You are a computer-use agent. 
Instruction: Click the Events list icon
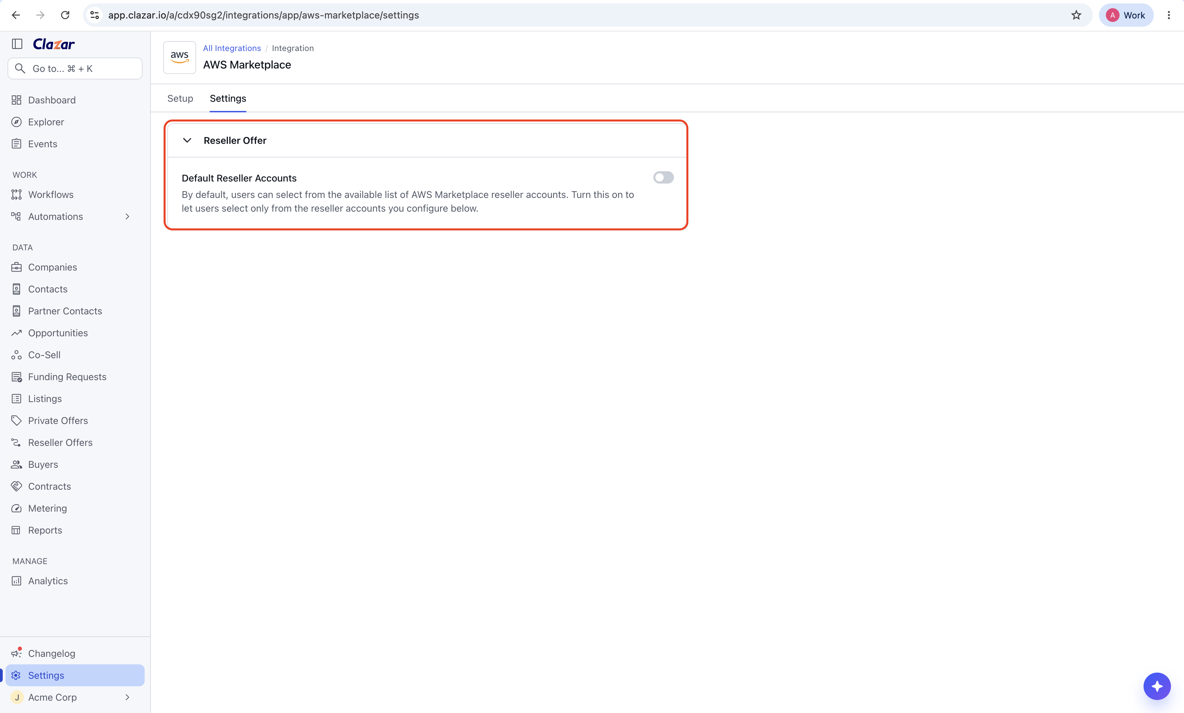point(16,144)
